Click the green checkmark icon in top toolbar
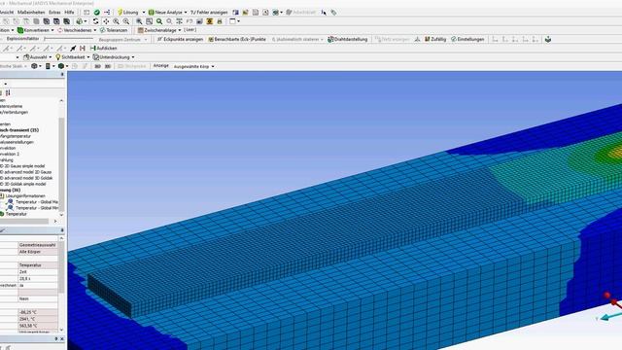 coord(97,13)
